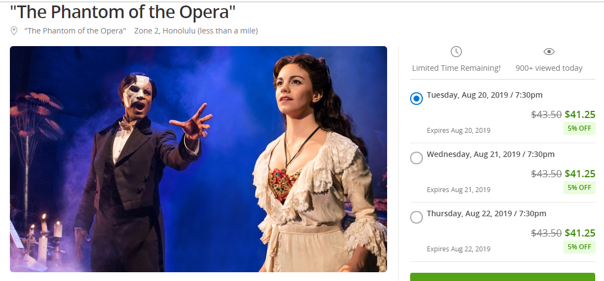Click the 5% OFF badge for Aug 21
The height and width of the screenshot is (281, 604).
(579, 188)
